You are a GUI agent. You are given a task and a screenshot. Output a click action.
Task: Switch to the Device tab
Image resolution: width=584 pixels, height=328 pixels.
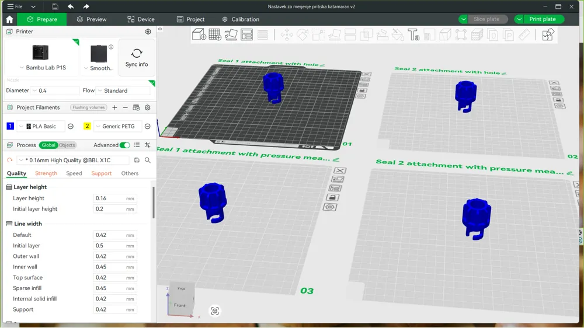click(x=141, y=19)
